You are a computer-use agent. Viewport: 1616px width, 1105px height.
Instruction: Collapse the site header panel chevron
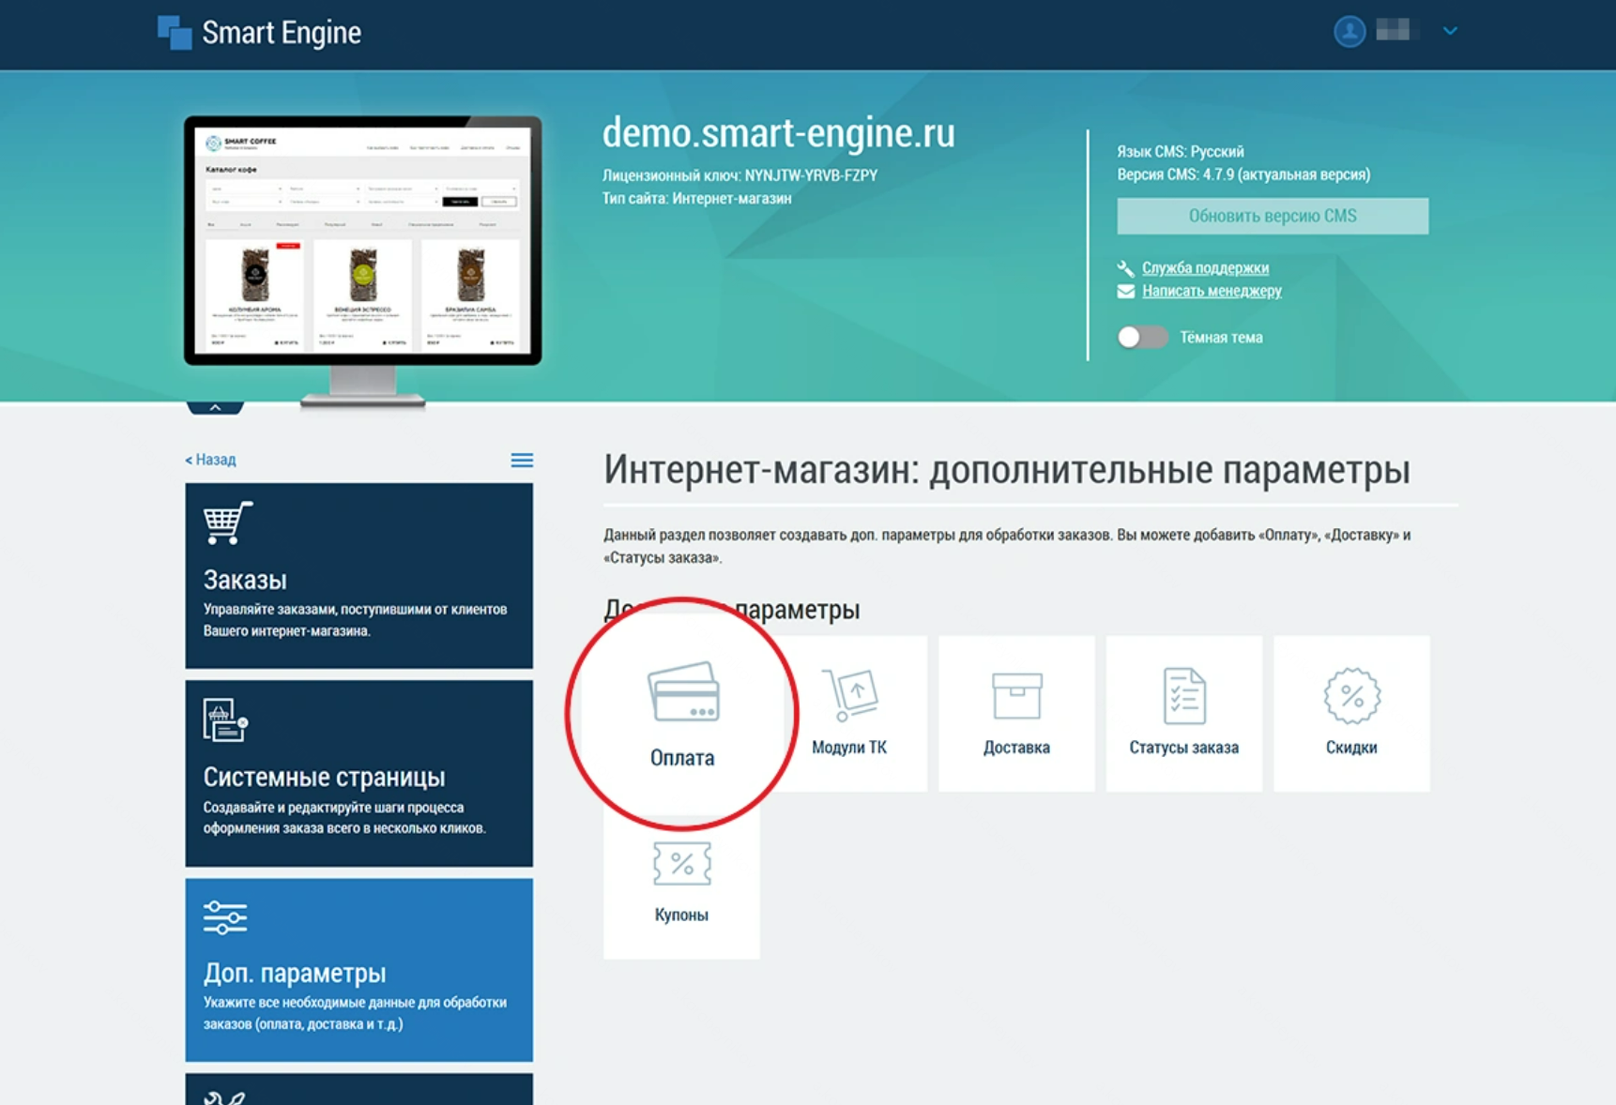point(215,407)
